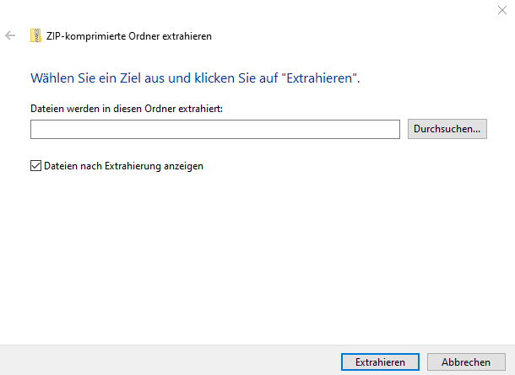Confirm with the highlighted 'Extrahieren' default button

coord(380,362)
